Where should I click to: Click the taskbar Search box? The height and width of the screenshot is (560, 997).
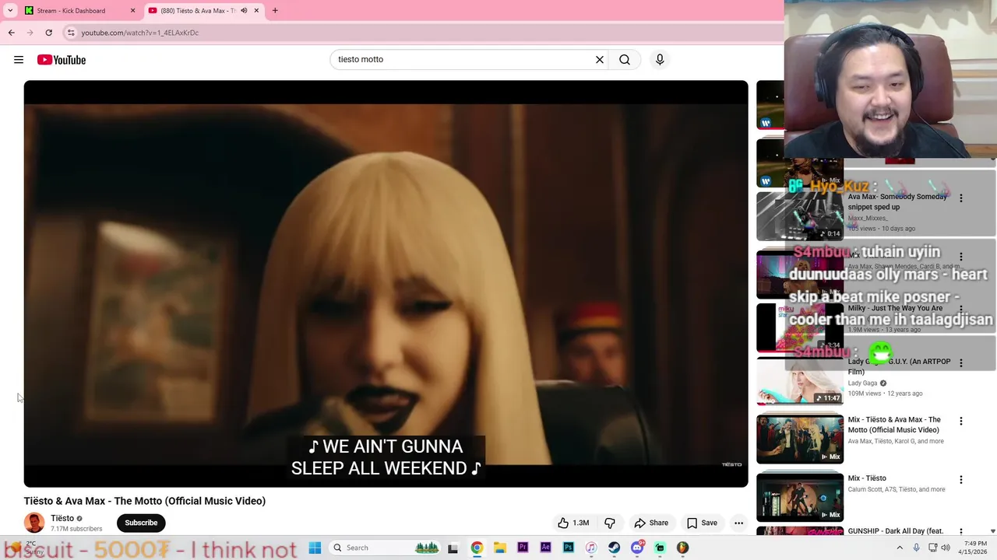point(386,548)
